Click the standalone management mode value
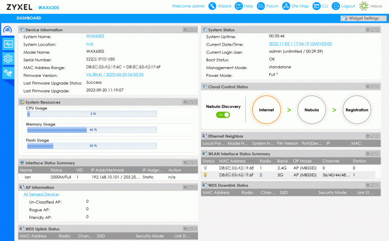This screenshot has height=241, width=389. click(280, 67)
